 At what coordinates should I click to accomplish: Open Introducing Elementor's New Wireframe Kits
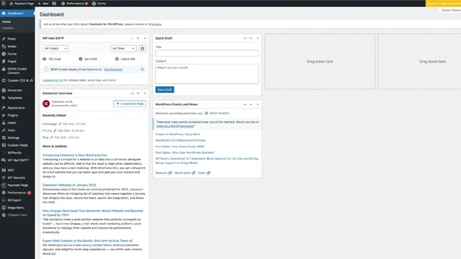click(75, 155)
